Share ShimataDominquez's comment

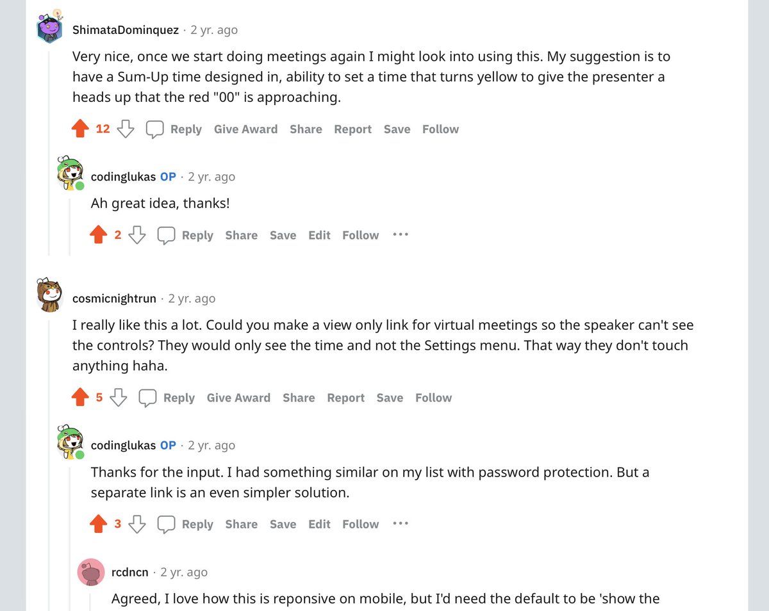[306, 129]
